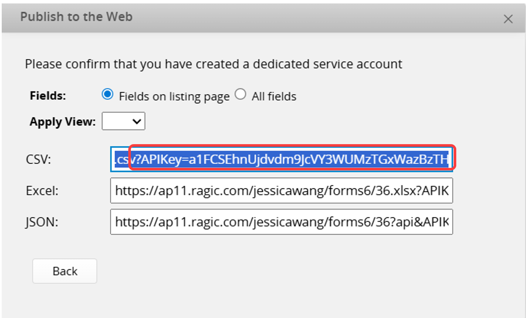Click the 'Publish to the Web' title text
Viewport: 526px width, 318px height.
click(76, 17)
